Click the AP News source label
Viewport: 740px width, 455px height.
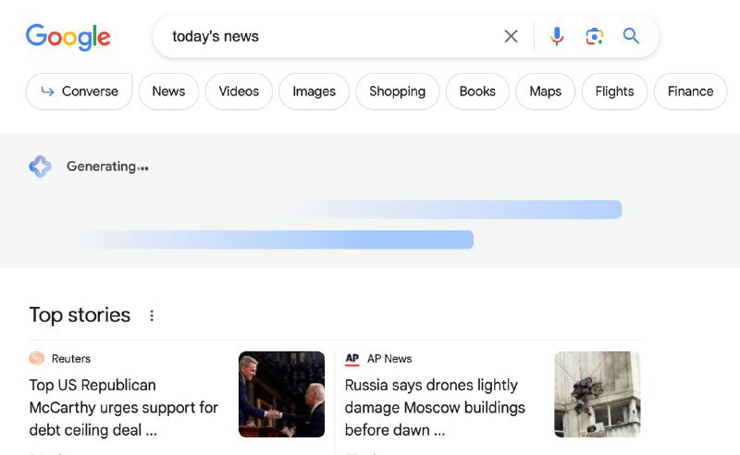click(389, 359)
